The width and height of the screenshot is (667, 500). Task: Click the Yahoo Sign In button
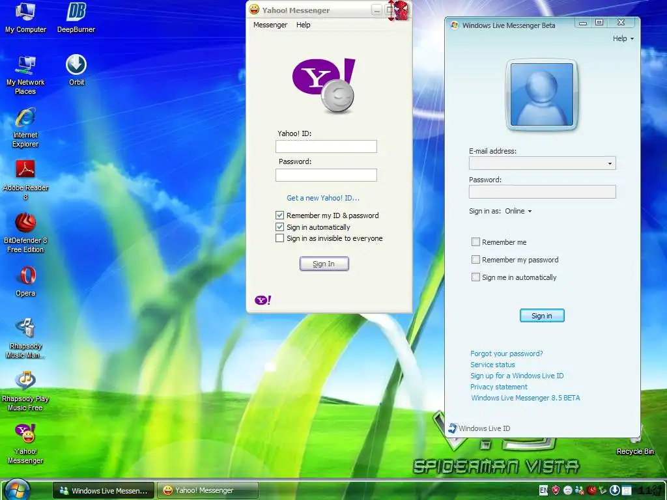[x=324, y=264]
